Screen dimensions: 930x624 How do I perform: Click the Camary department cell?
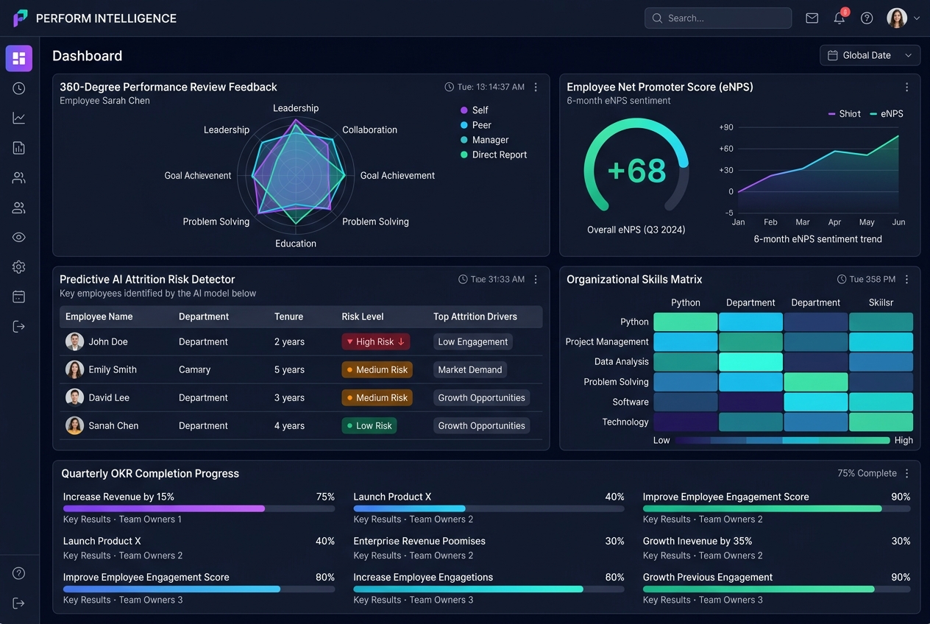[x=195, y=369]
